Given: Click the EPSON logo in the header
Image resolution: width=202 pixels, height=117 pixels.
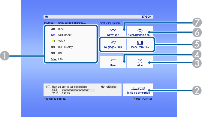Looking at the screenshot, I should (146, 17).
